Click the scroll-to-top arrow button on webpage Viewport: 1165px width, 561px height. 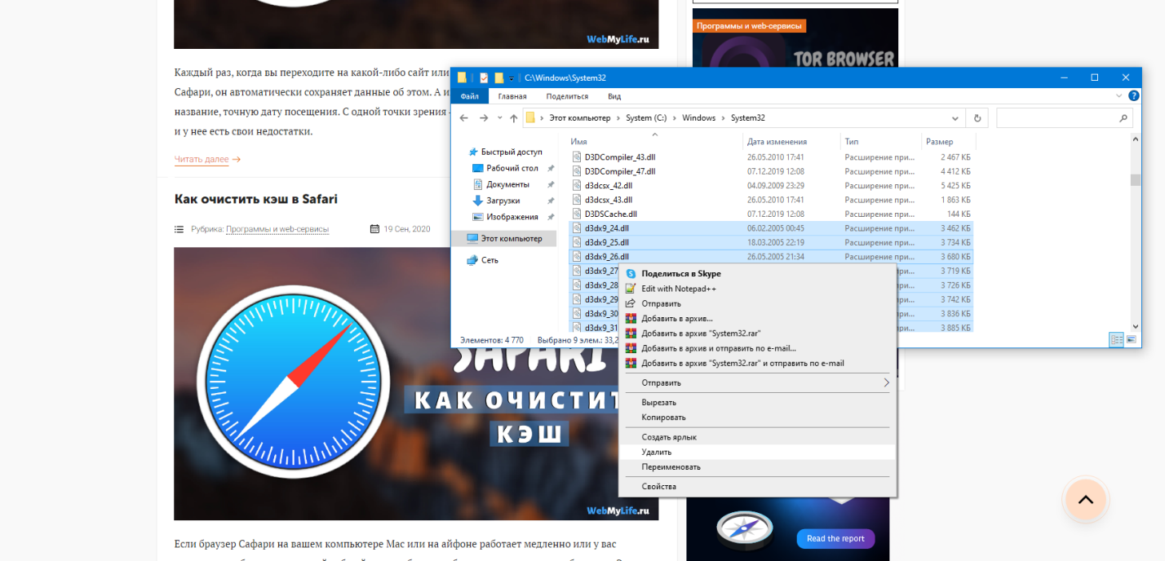pyautogui.click(x=1086, y=500)
